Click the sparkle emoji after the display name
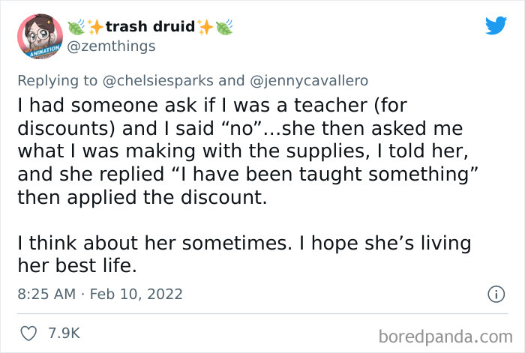525x353 pixels. (x=205, y=28)
